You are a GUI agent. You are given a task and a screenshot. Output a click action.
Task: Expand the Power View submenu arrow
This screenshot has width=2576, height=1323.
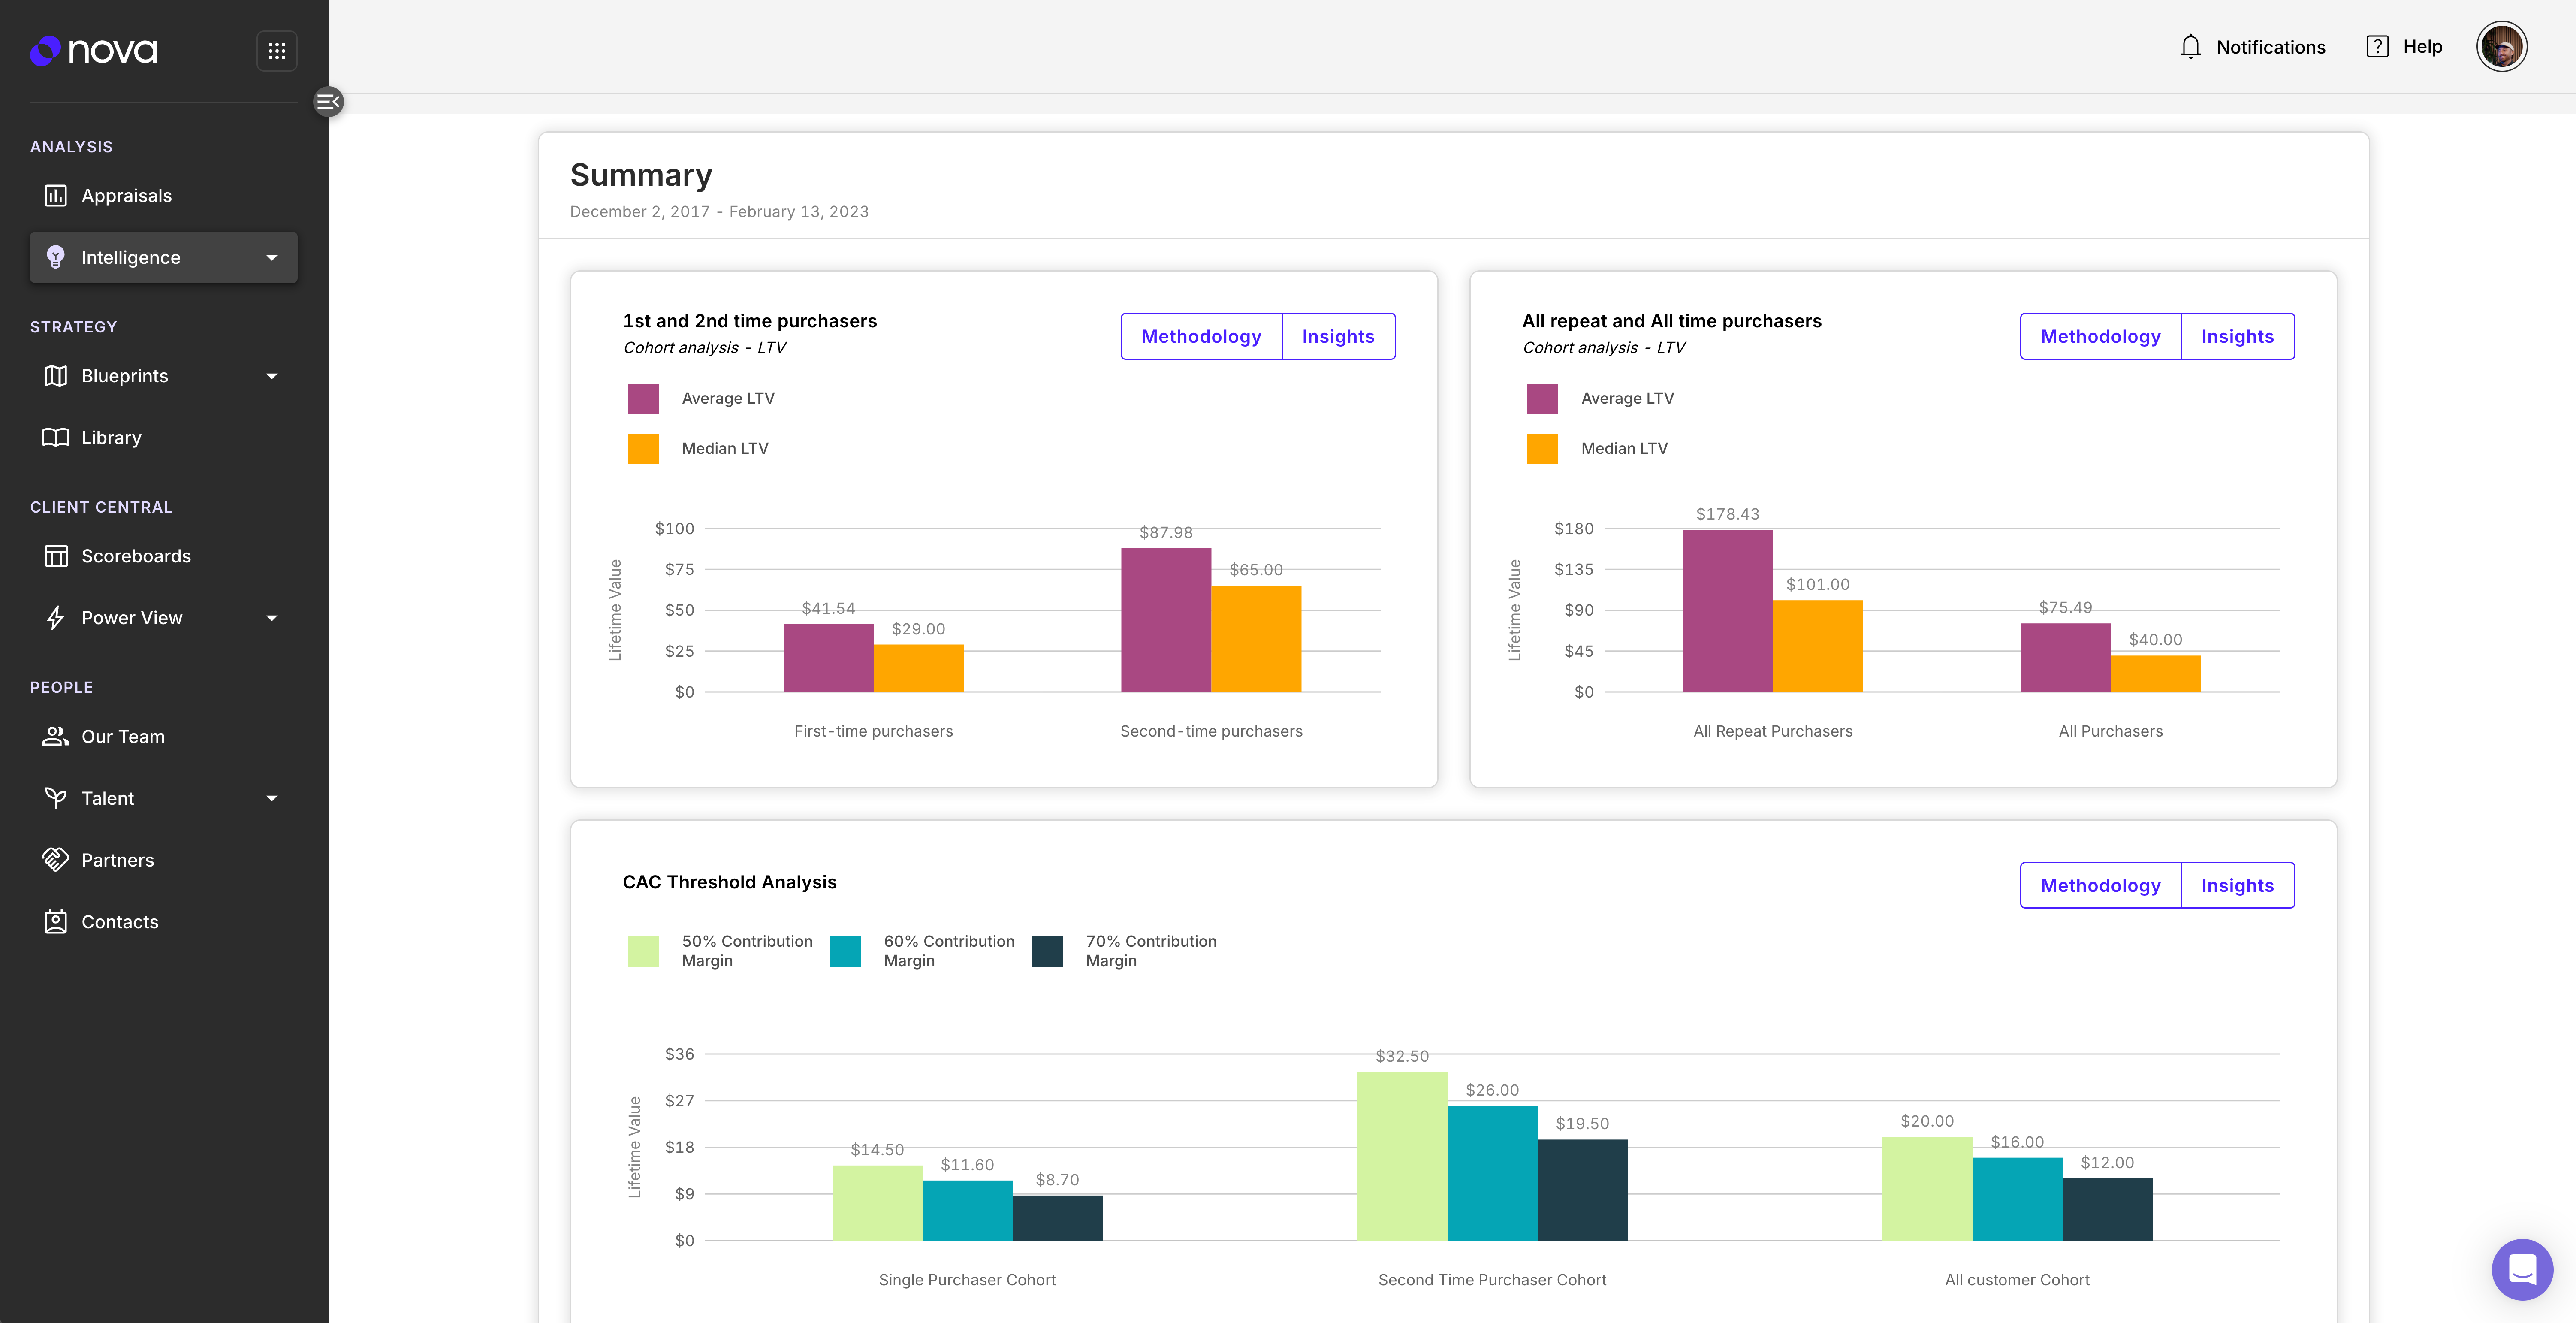[x=271, y=618]
